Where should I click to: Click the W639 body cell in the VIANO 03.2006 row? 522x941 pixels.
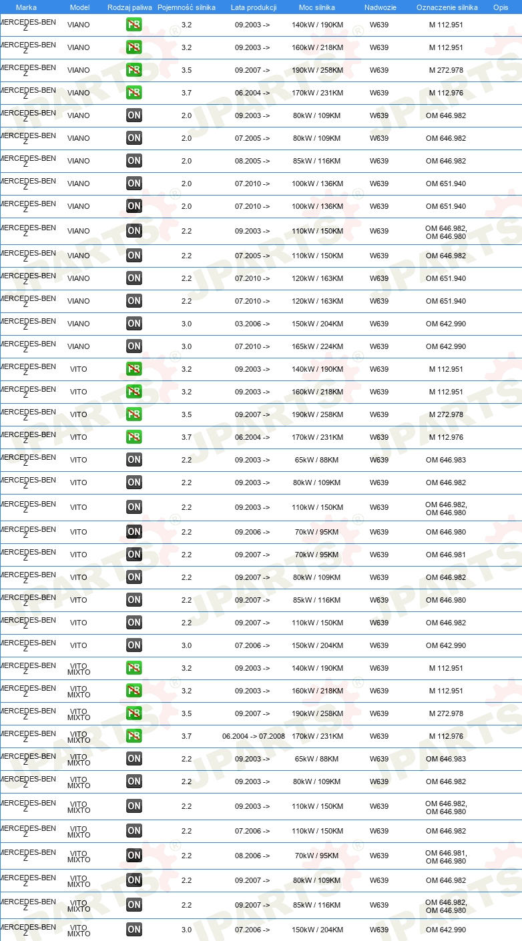coord(379,324)
